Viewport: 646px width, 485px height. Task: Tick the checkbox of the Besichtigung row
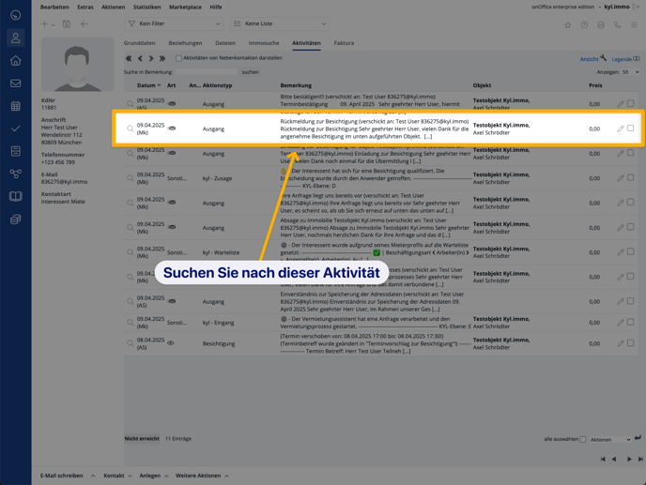click(630, 343)
